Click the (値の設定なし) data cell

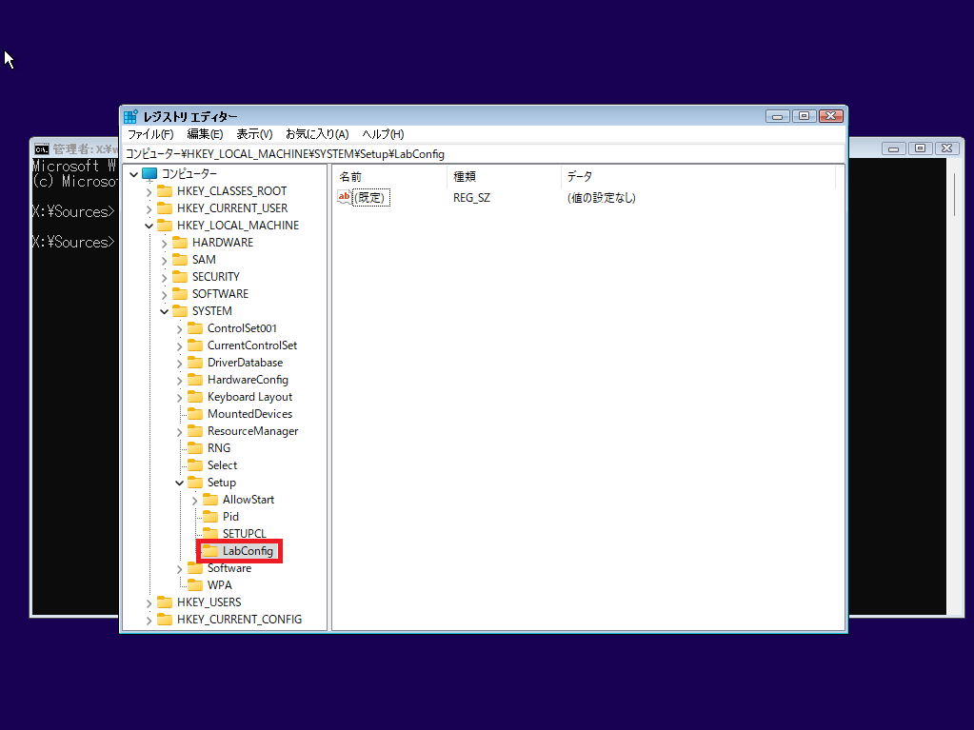coord(602,197)
